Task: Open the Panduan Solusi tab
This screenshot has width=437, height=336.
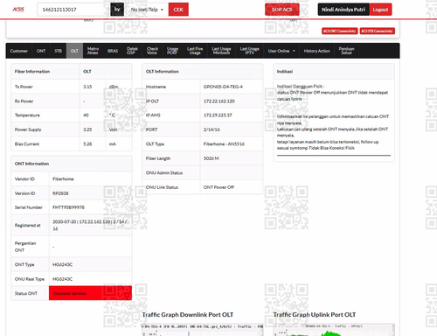Action: 347,51
